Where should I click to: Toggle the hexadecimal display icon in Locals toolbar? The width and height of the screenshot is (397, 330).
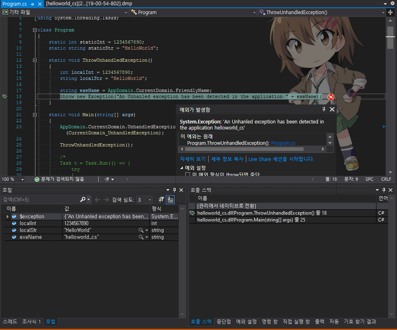point(170,200)
